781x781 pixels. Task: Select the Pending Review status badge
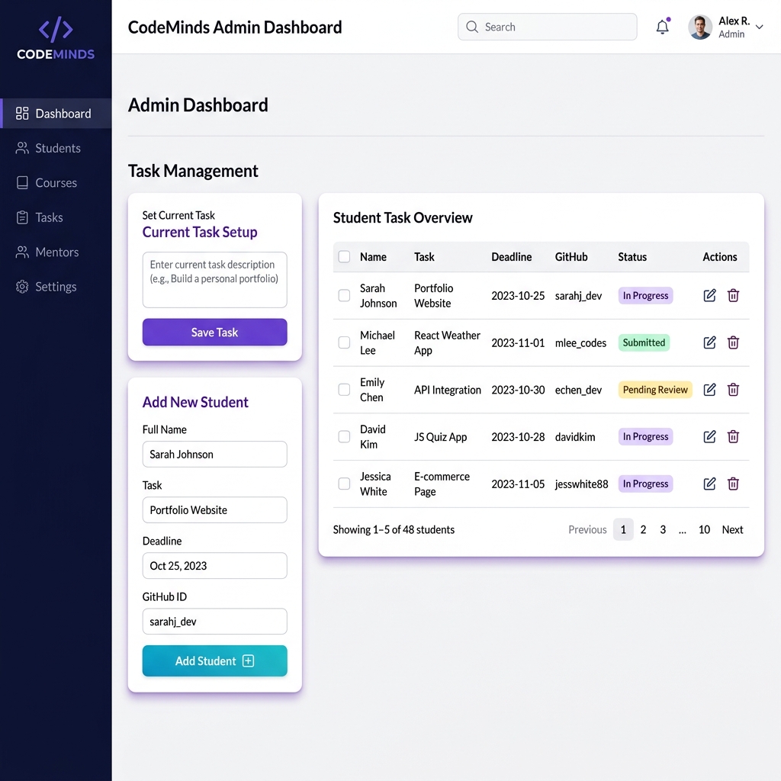click(655, 390)
